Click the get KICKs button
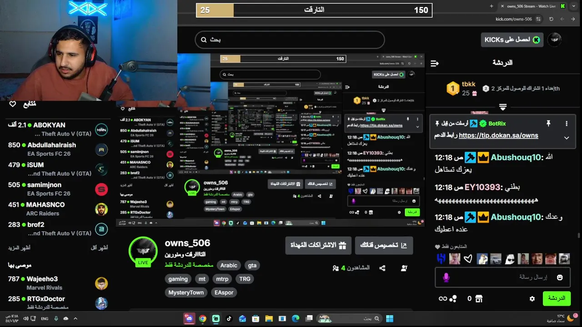Screen dimensions: 582x327 coord(512,40)
